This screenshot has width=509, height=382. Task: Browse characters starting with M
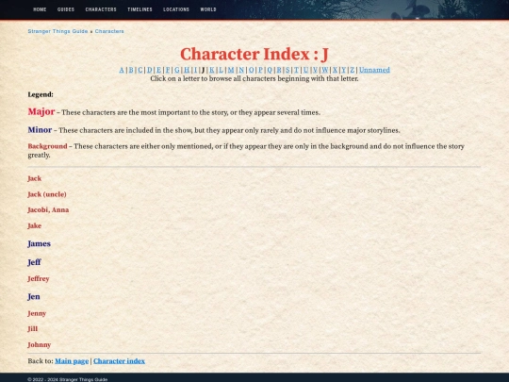pos(231,70)
